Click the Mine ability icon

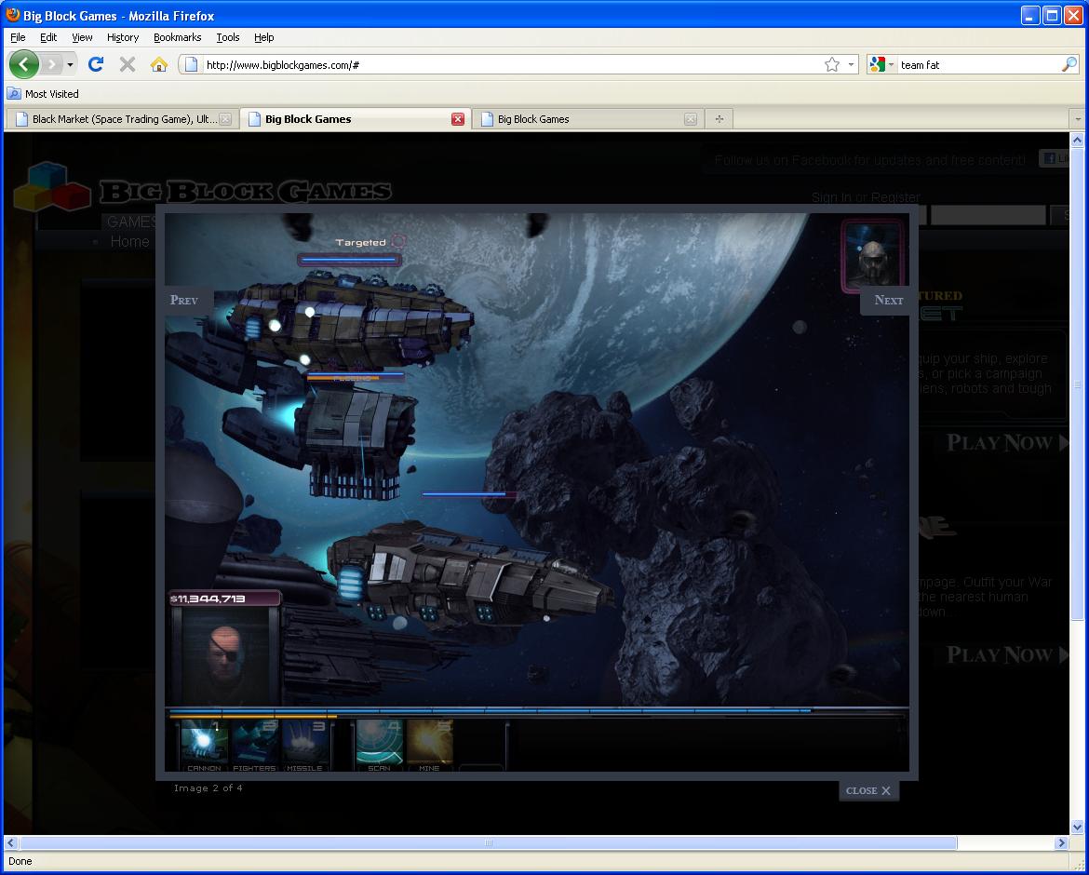pyautogui.click(x=429, y=745)
